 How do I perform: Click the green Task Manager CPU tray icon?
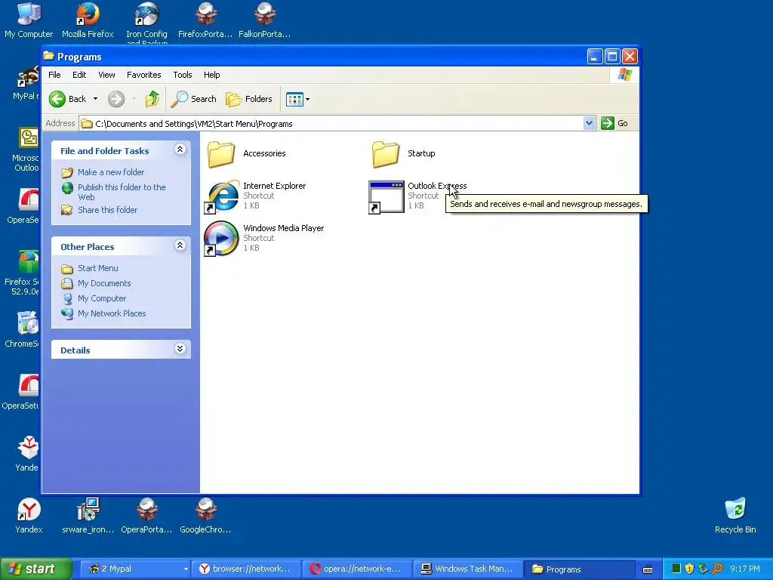pyautogui.click(x=676, y=569)
